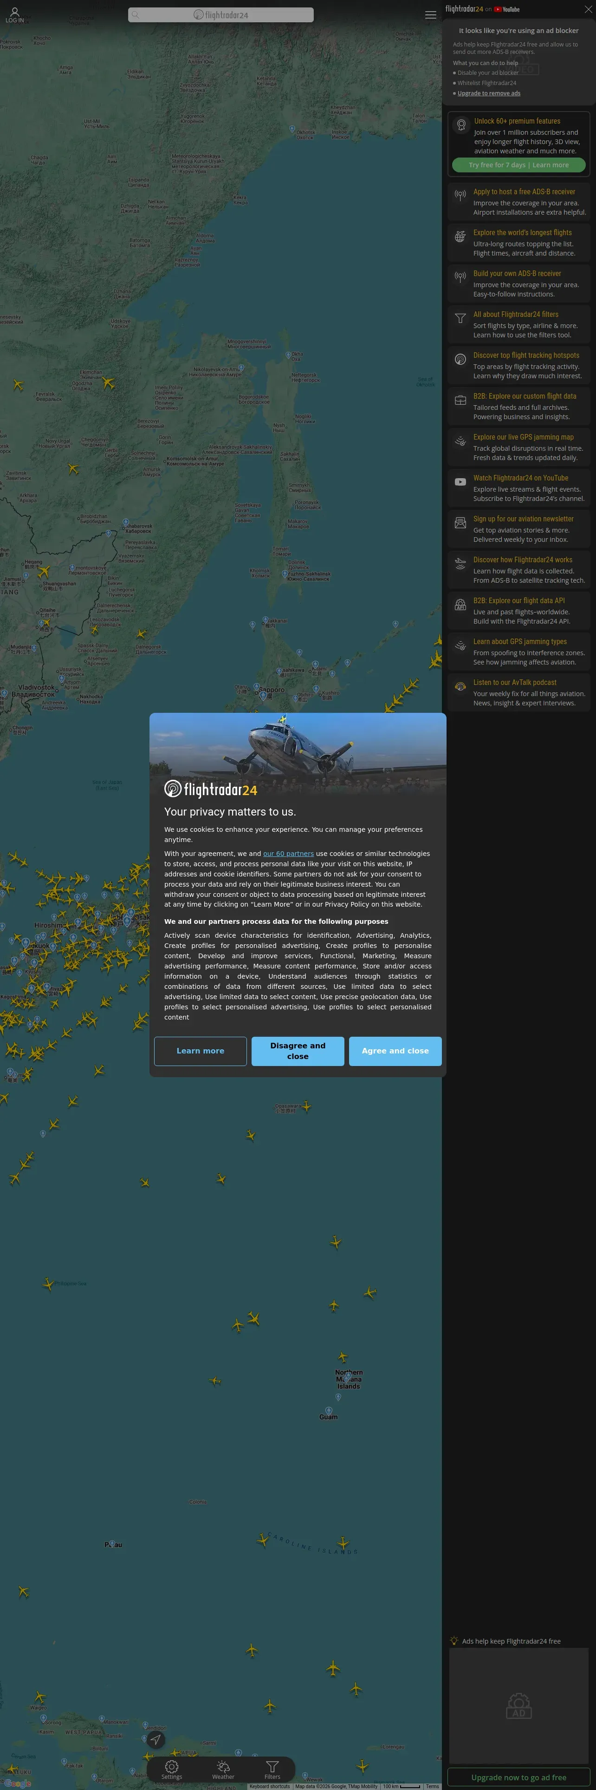Open the LOG IN user icon
Viewport: 596px width, 1790px height.
[14, 14]
